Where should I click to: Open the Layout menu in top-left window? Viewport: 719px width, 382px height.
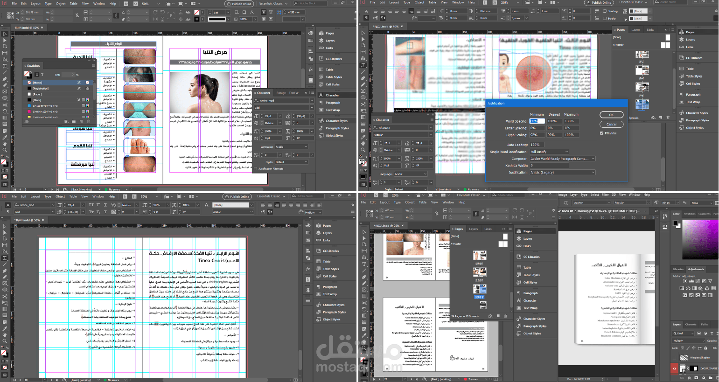[35, 4]
